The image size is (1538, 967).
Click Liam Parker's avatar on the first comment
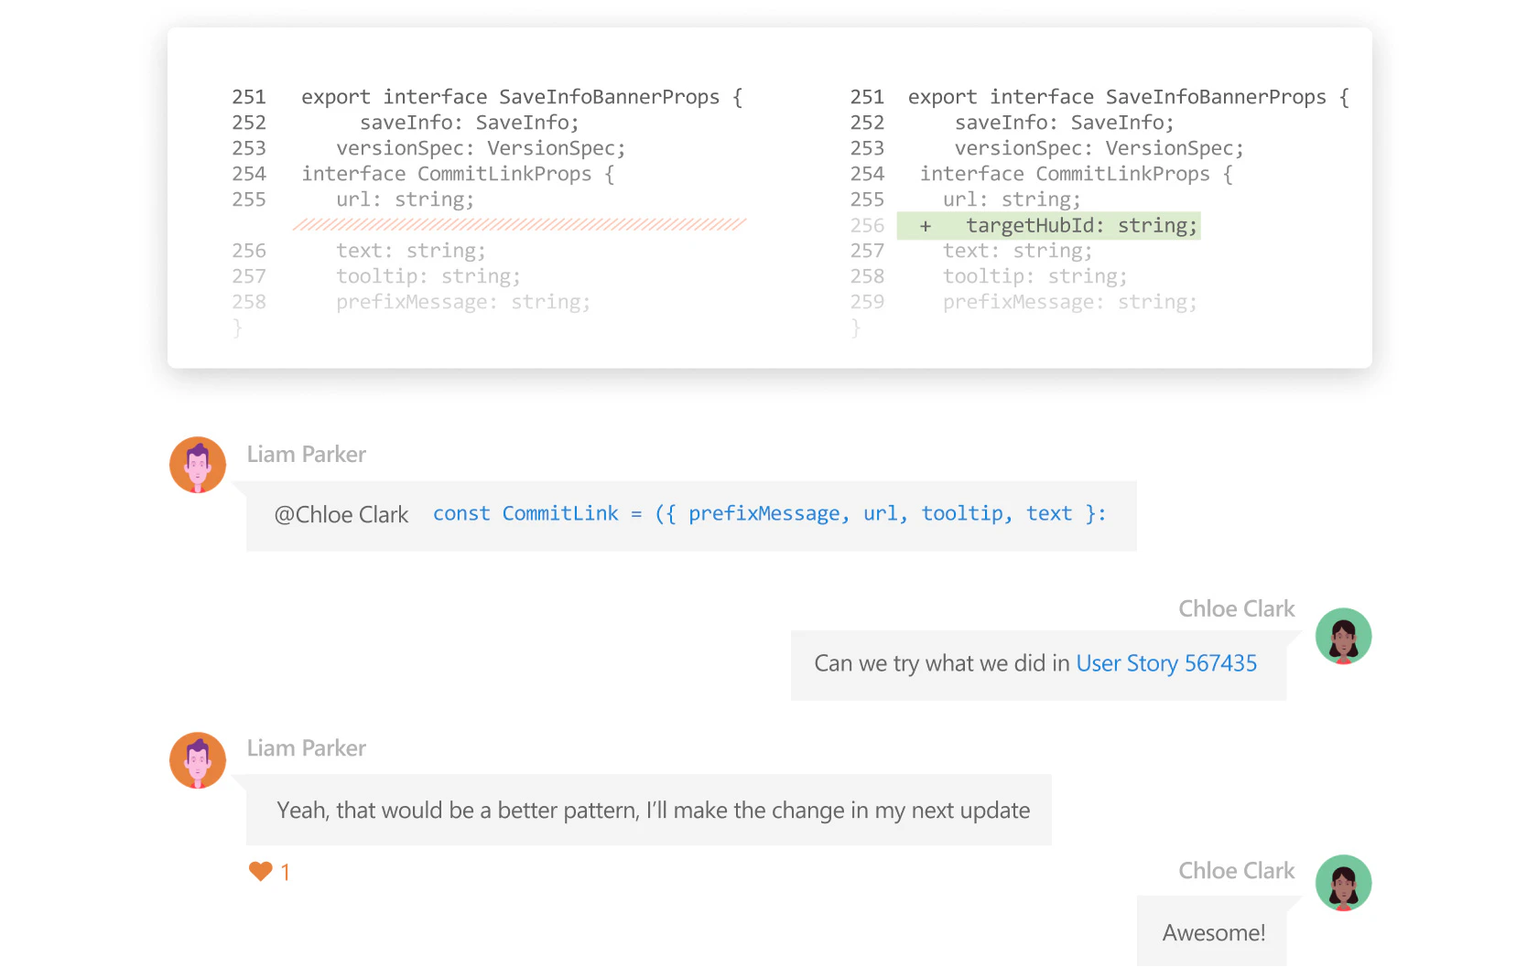[197, 465]
